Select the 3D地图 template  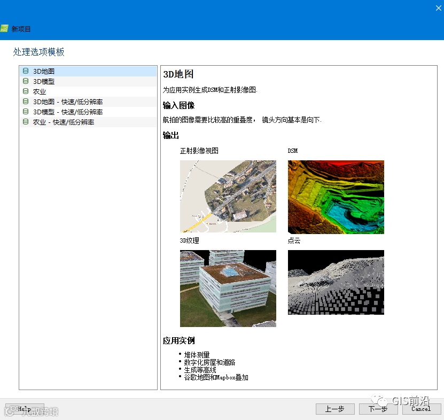[88, 71]
